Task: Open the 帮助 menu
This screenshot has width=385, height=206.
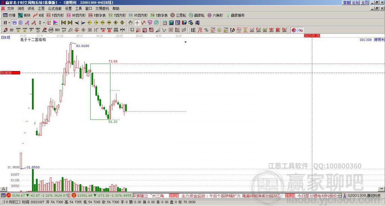Action: 116,9
